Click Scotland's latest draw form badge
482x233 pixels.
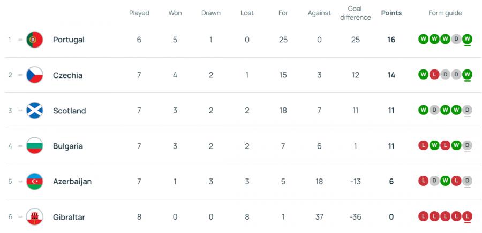click(x=467, y=110)
